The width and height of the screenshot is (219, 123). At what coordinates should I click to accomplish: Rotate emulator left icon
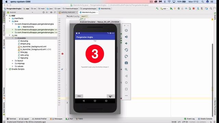tap(126, 50)
